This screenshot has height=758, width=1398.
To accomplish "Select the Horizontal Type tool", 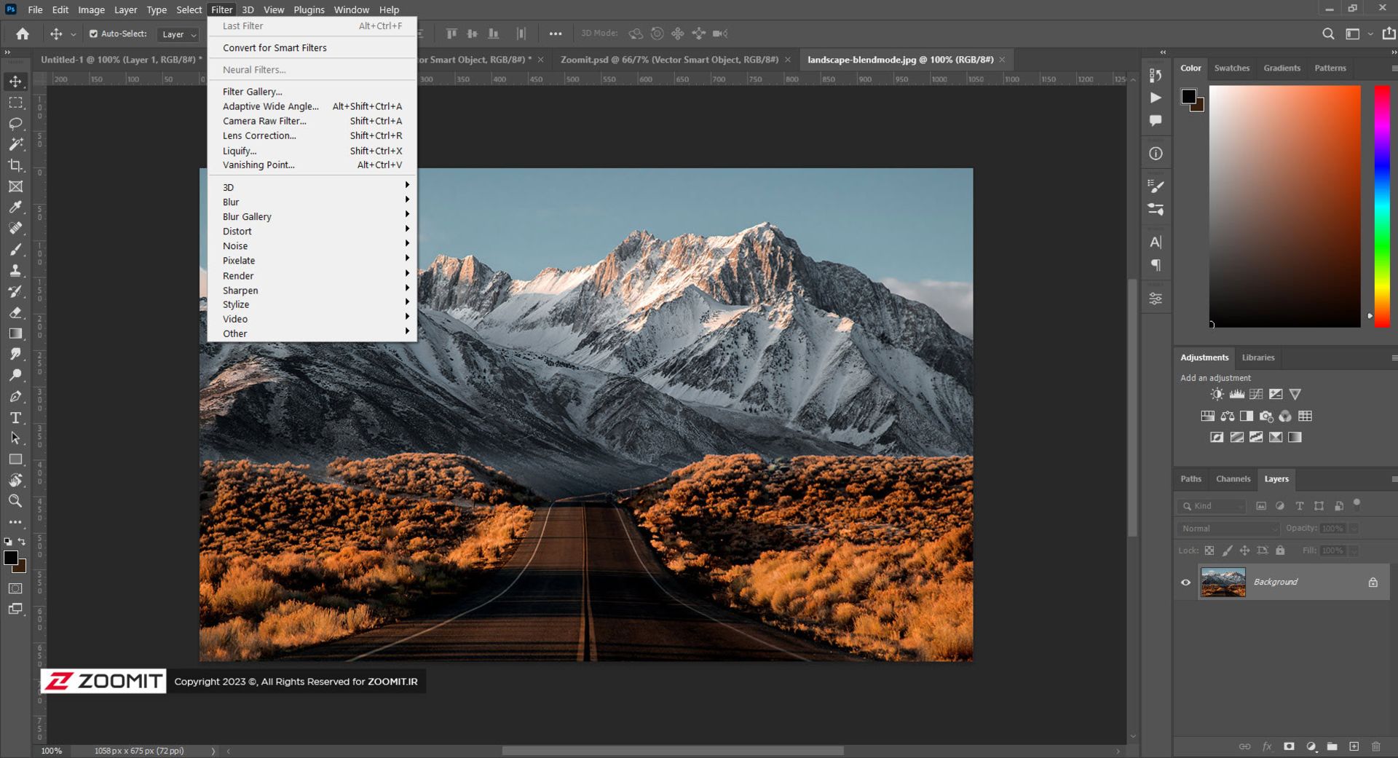I will click(15, 418).
